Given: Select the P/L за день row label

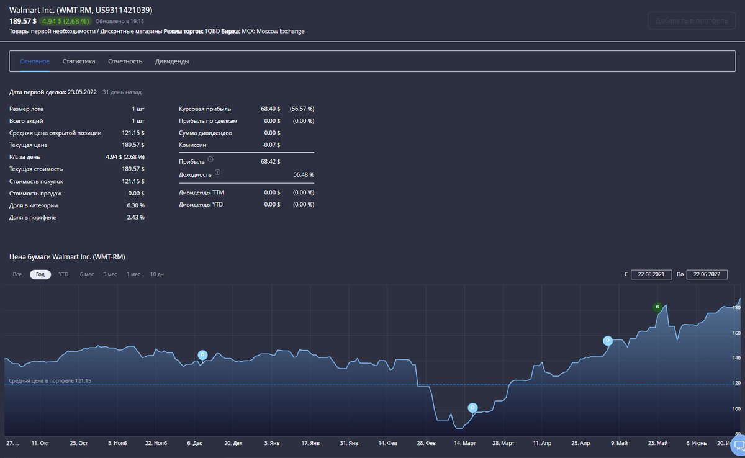Looking at the screenshot, I should click(25, 157).
